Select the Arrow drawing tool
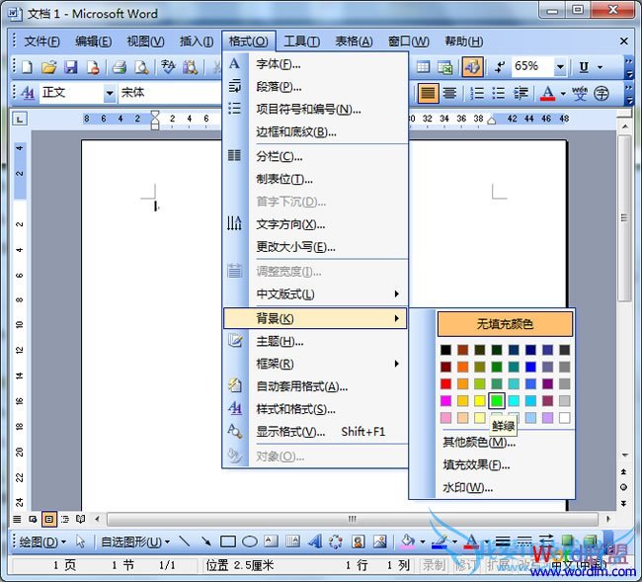Screen dimensions: 642x582 [206, 541]
